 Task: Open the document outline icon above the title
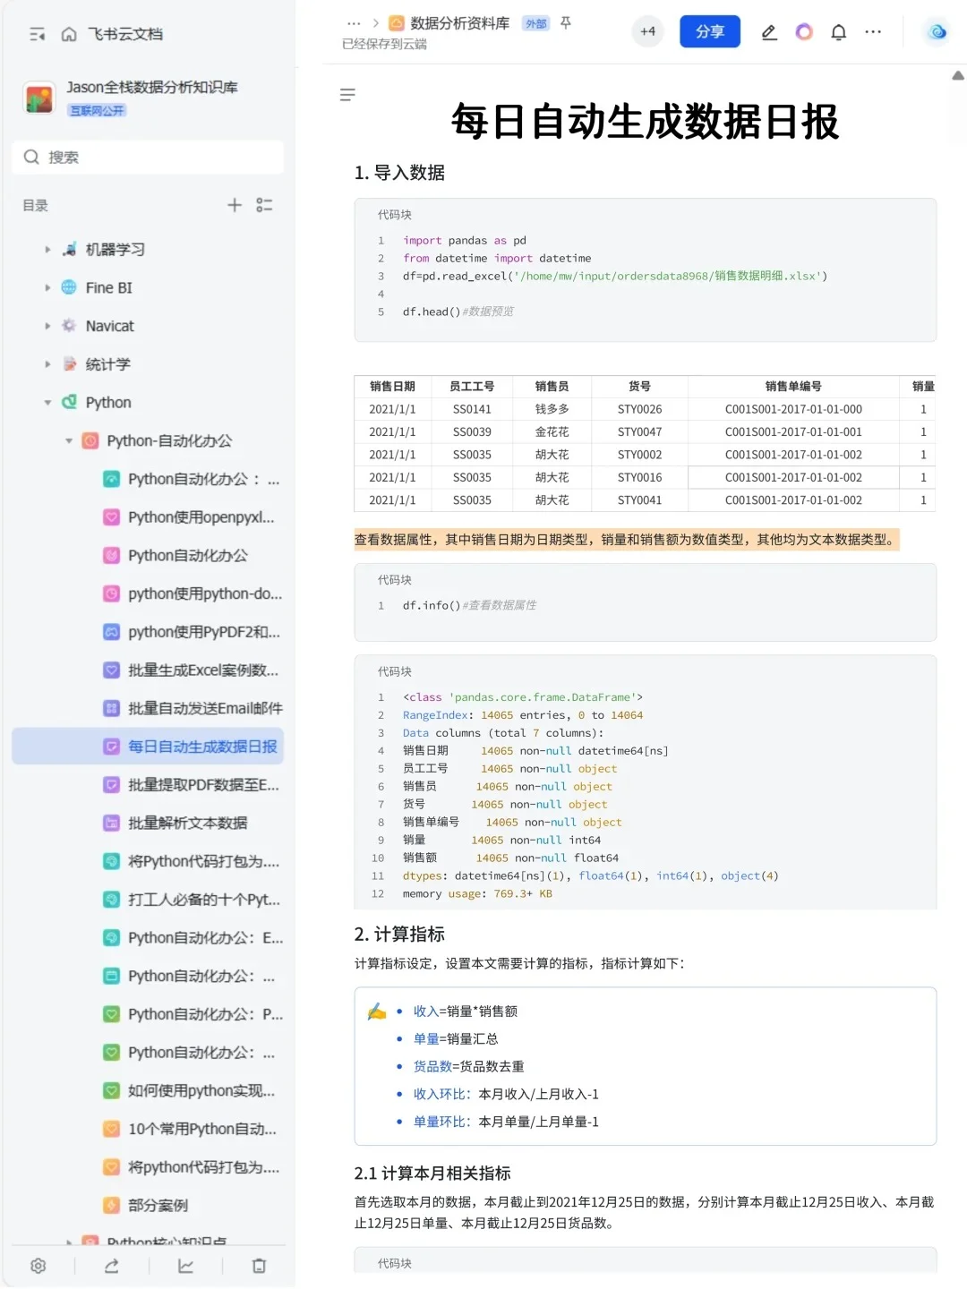coord(347,95)
